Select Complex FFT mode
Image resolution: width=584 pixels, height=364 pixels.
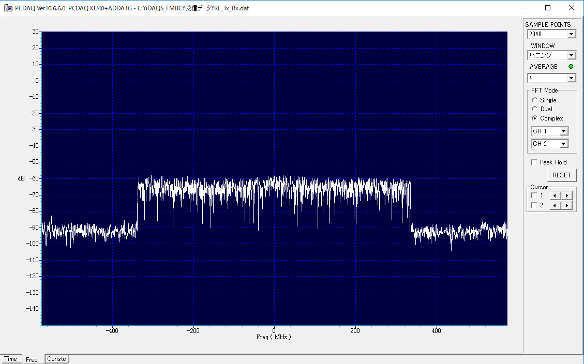547,118
